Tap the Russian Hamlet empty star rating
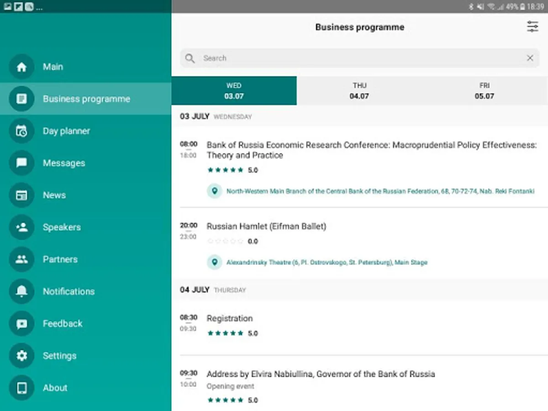 point(225,241)
